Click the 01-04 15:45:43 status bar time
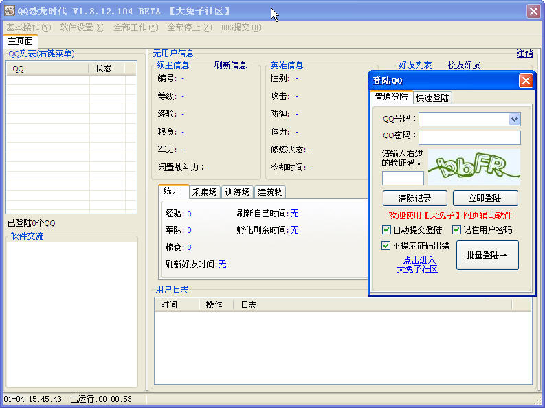This screenshot has height=408, width=545. (x=33, y=399)
